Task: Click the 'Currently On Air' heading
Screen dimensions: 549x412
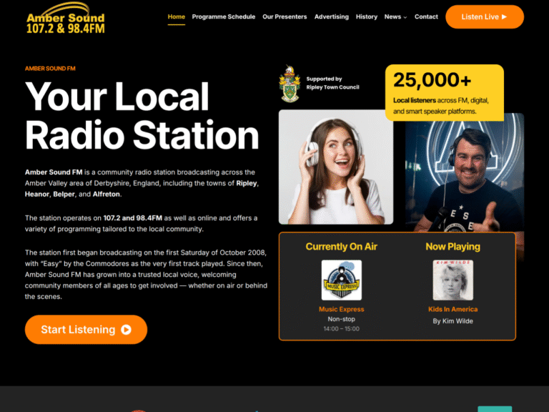Action: (342, 247)
